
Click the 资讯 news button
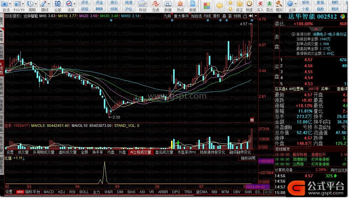[85, 3]
